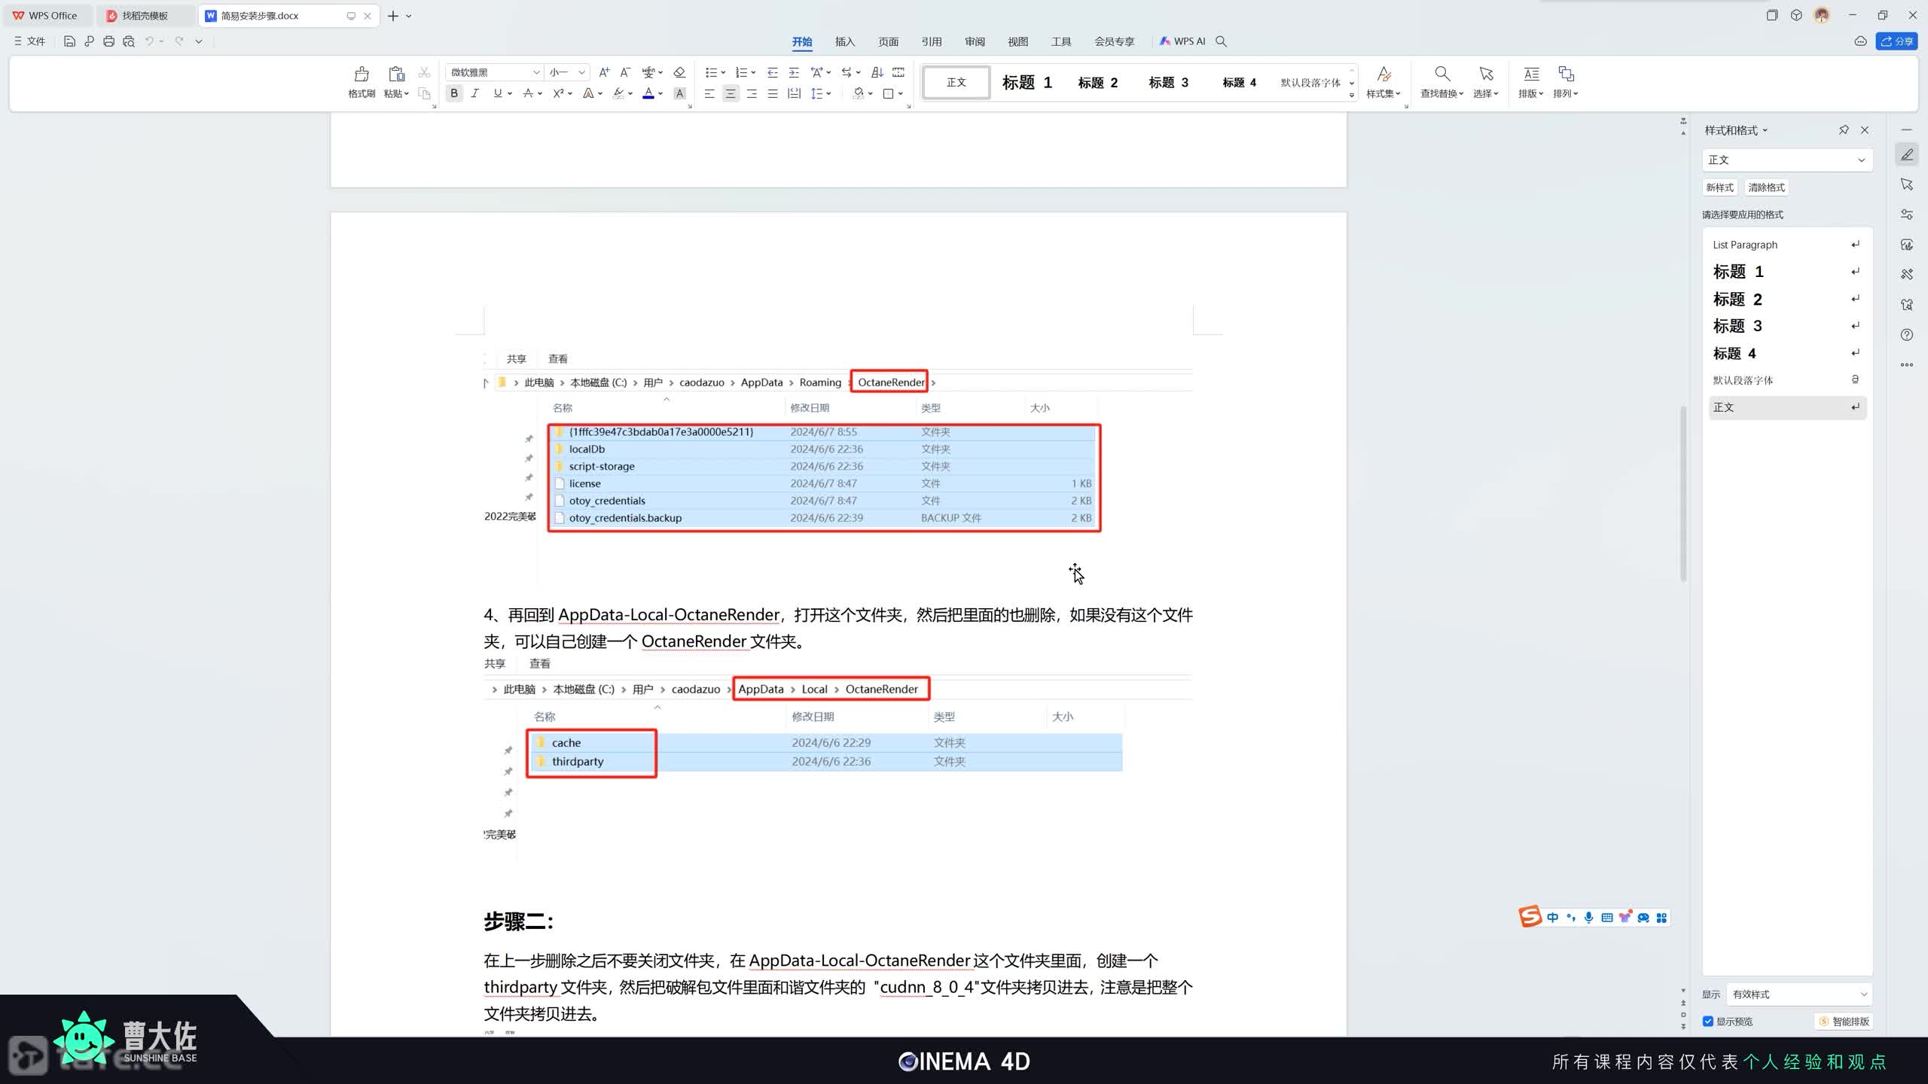Click the font color A swatch
Screen dimensions: 1928x1084
pos(648,93)
